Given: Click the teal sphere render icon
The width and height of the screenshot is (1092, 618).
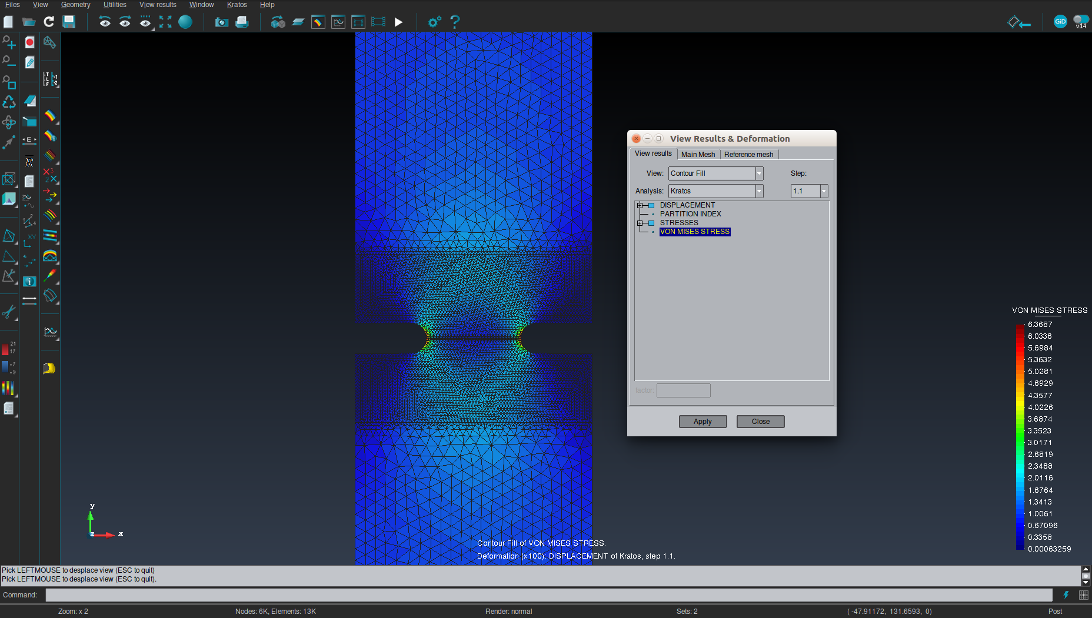Looking at the screenshot, I should tap(185, 22).
